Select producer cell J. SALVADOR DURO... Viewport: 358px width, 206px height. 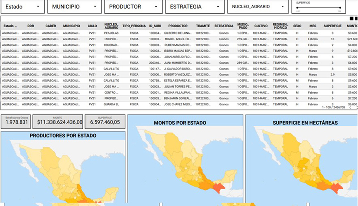(x=178, y=69)
